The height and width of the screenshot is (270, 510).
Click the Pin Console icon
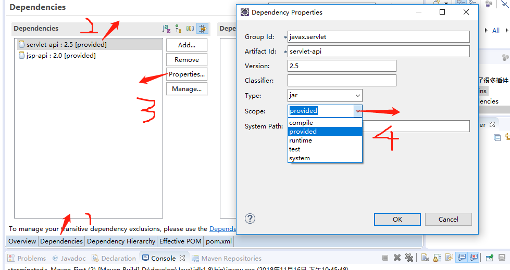point(490,258)
